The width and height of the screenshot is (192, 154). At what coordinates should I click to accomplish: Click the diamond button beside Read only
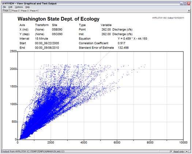tap(187, 151)
